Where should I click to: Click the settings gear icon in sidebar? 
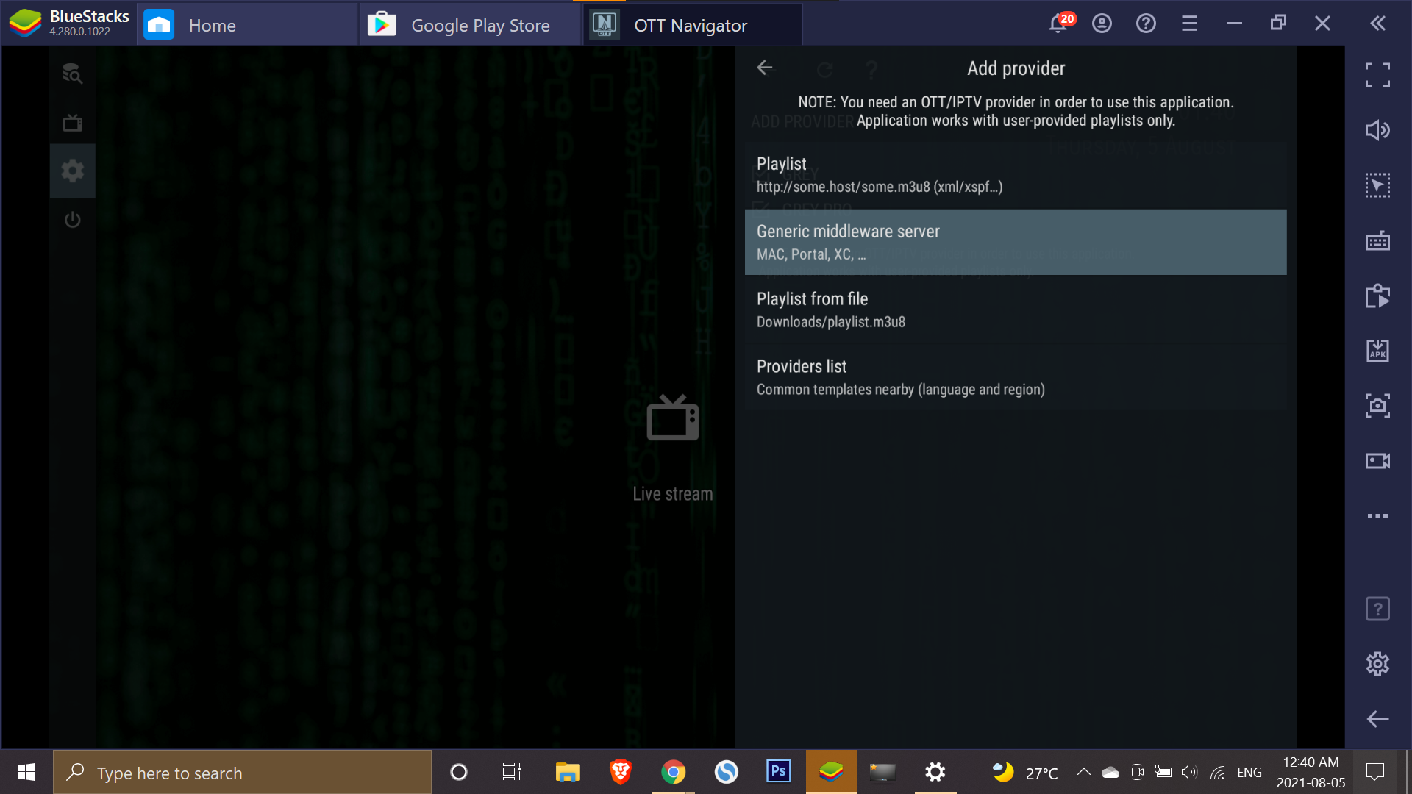pos(72,171)
